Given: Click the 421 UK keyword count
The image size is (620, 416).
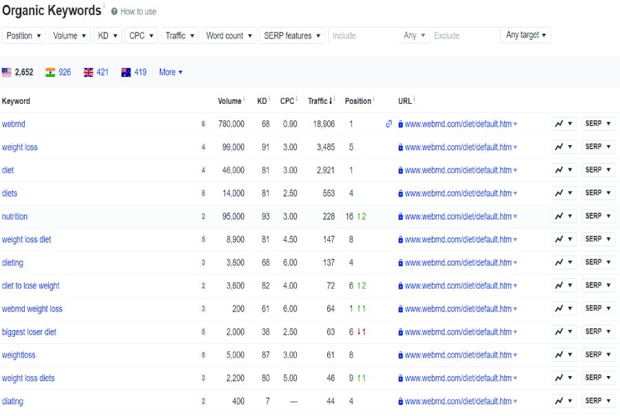Looking at the screenshot, I should (103, 72).
